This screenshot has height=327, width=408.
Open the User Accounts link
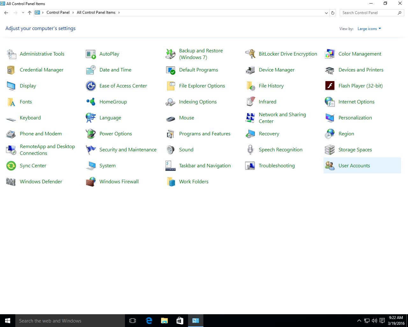coord(354,166)
